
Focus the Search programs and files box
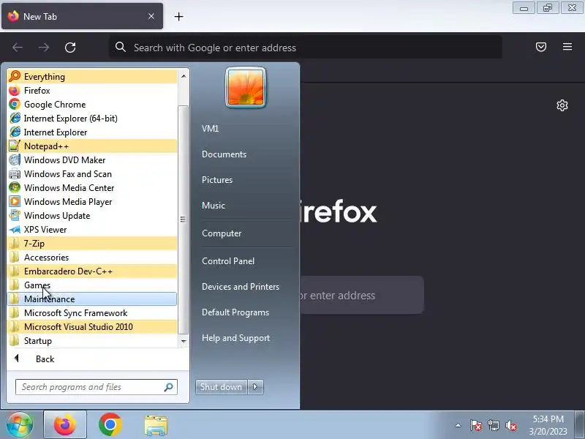[97, 387]
